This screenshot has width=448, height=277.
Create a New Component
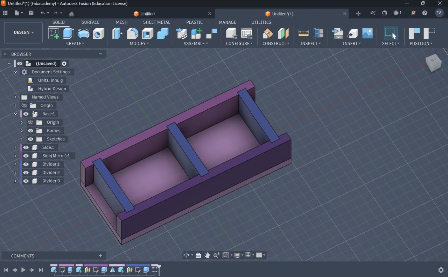196,34
